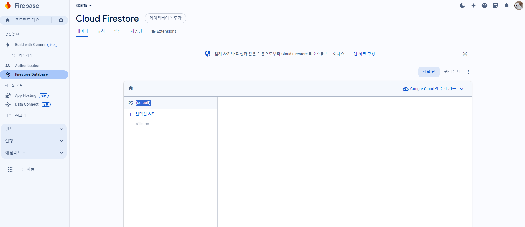The height and width of the screenshot is (227, 525).
Task: Switch to the 데이터 tab
Action: coord(82,31)
